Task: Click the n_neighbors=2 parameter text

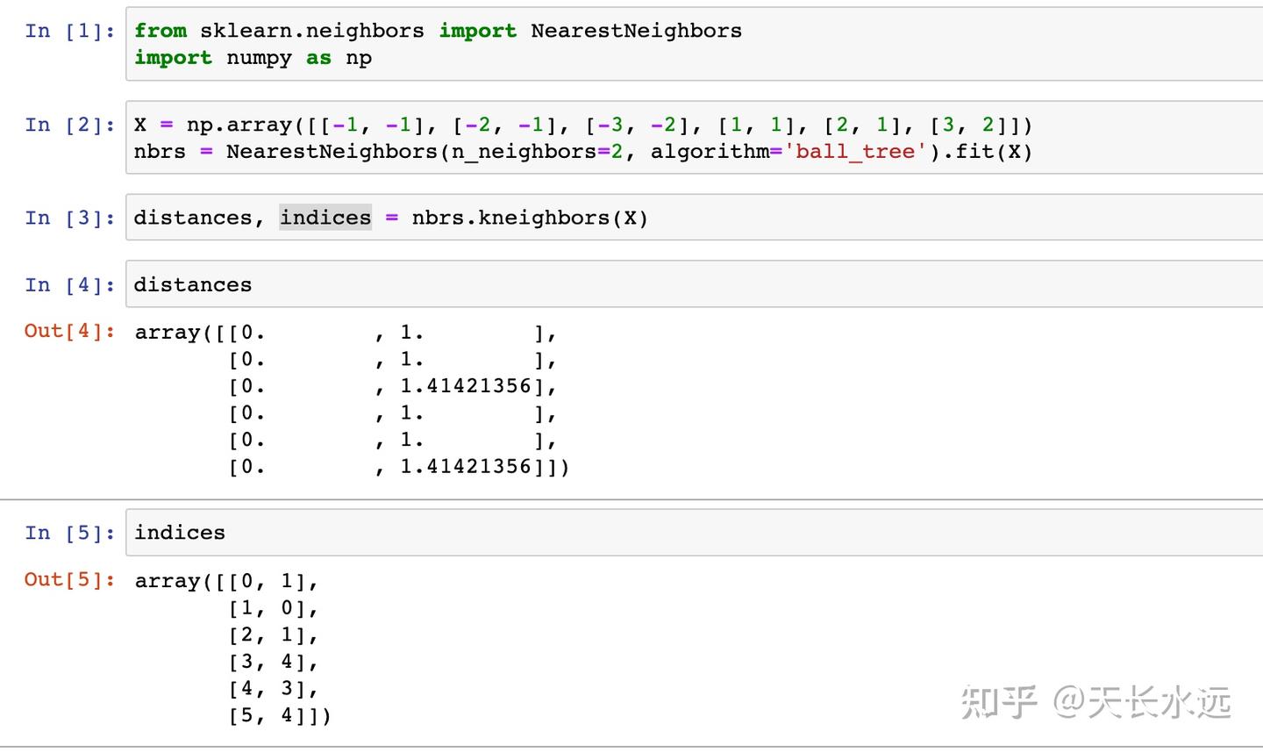Action: click(x=537, y=152)
